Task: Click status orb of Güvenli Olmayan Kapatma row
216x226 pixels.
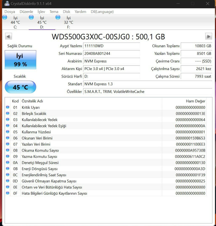Action: point(8,181)
